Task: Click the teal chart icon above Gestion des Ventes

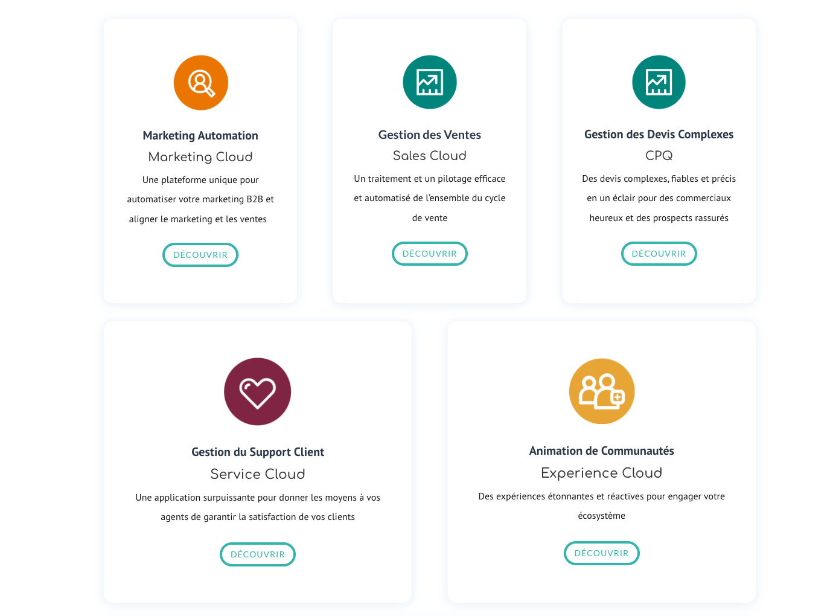Action: coord(430,82)
